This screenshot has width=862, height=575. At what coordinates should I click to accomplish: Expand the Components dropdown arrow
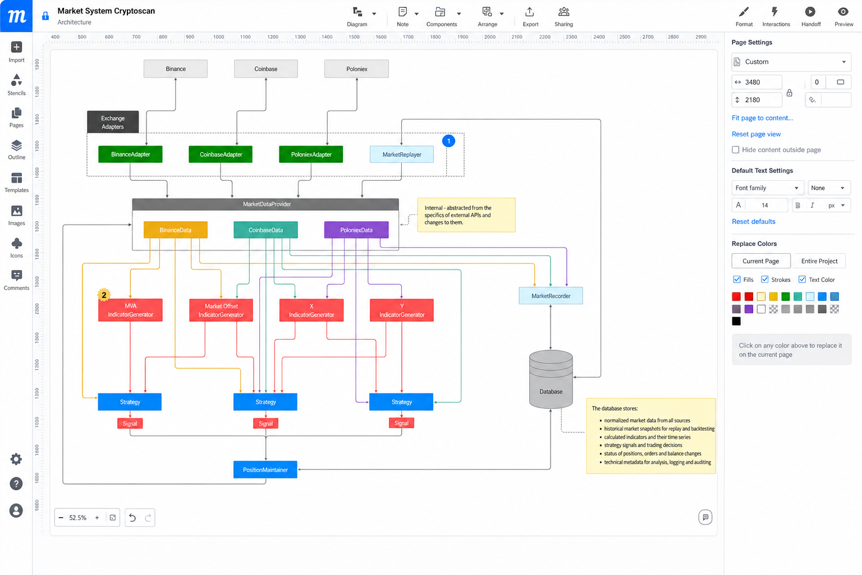point(459,14)
